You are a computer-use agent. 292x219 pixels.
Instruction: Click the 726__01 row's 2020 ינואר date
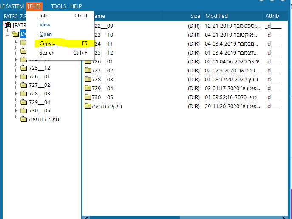(232, 62)
